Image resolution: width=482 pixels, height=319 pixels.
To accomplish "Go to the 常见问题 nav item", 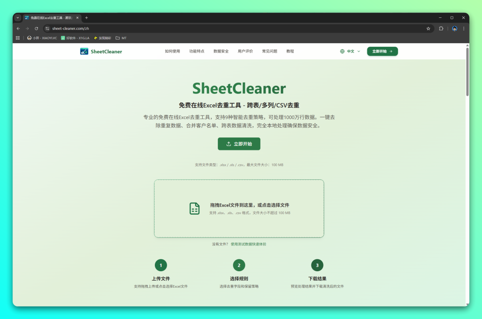I will (270, 51).
